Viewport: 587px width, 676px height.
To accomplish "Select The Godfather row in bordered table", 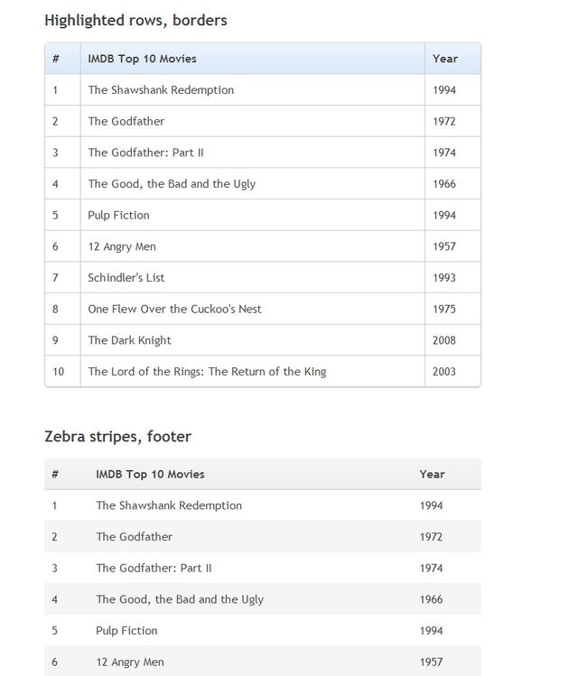I will coord(263,121).
